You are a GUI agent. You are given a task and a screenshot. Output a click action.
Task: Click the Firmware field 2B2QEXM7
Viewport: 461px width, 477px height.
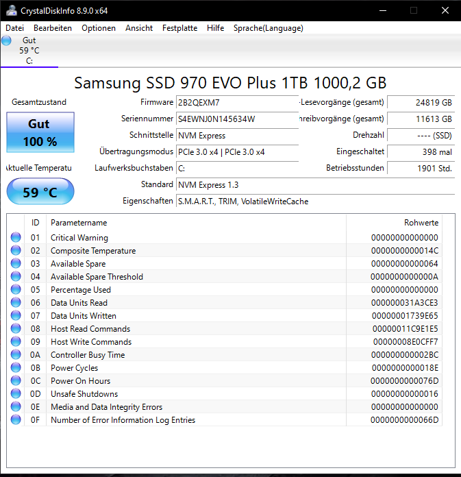coord(237,103)
